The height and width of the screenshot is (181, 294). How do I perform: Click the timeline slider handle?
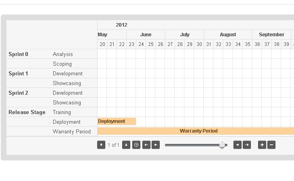(222, 145)
